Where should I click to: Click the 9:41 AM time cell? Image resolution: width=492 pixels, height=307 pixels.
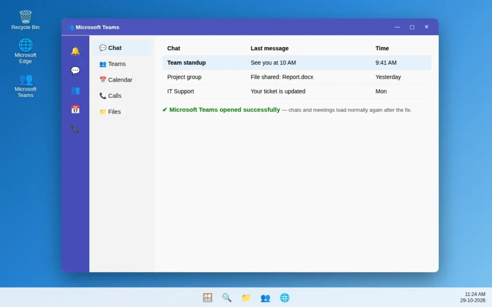pyautogui.click(x=386, y=63)
